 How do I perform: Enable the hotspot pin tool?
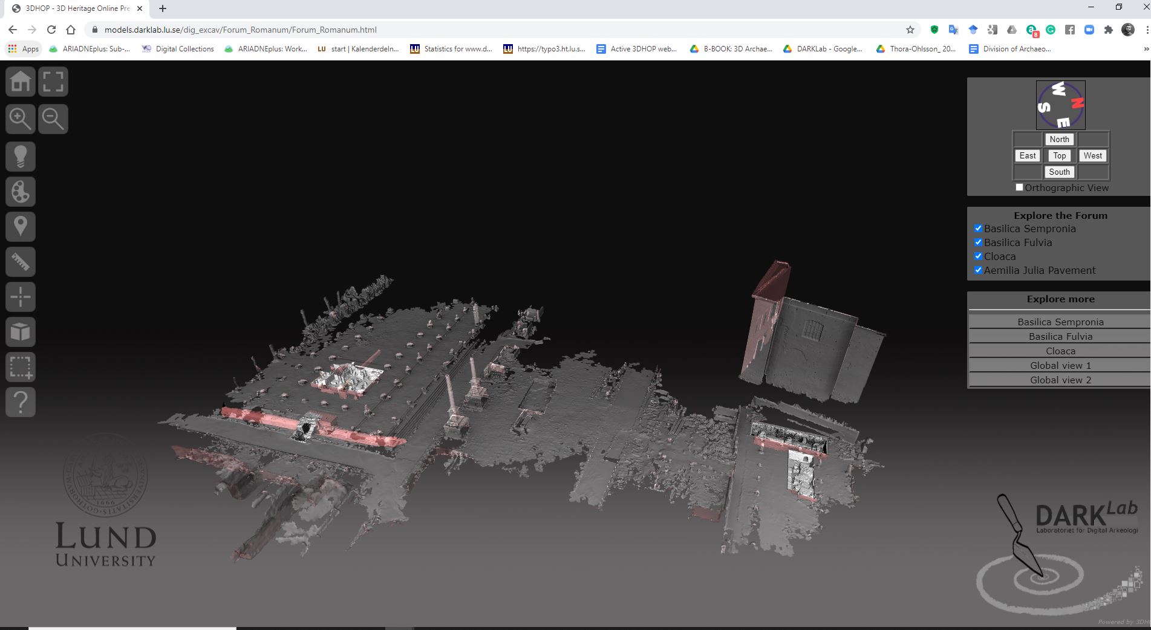[21, 227]
